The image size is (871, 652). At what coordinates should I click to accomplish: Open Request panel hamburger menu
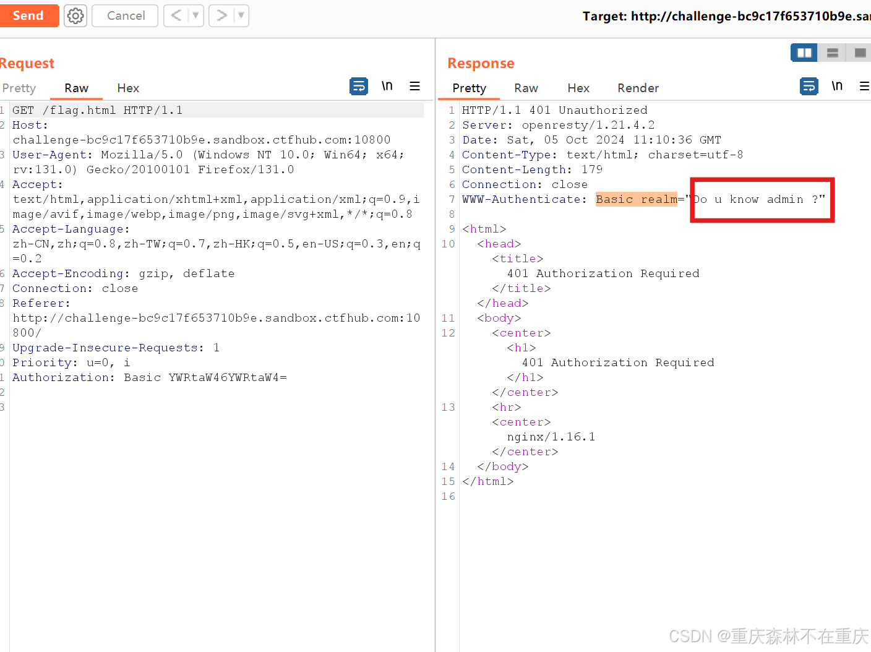pos(414,86)
